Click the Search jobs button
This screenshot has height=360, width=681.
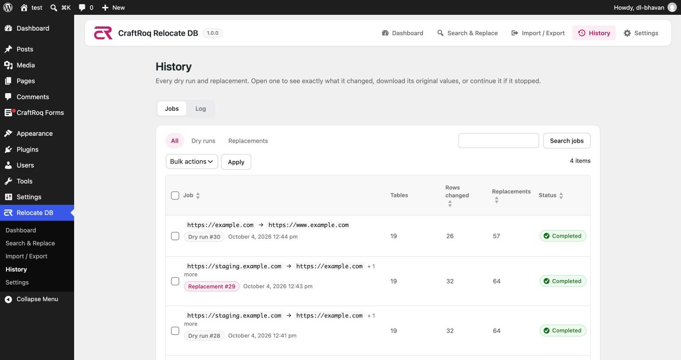(567, 141)
